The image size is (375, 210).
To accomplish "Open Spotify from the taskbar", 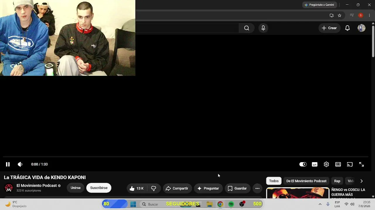I will click(231, 204).
